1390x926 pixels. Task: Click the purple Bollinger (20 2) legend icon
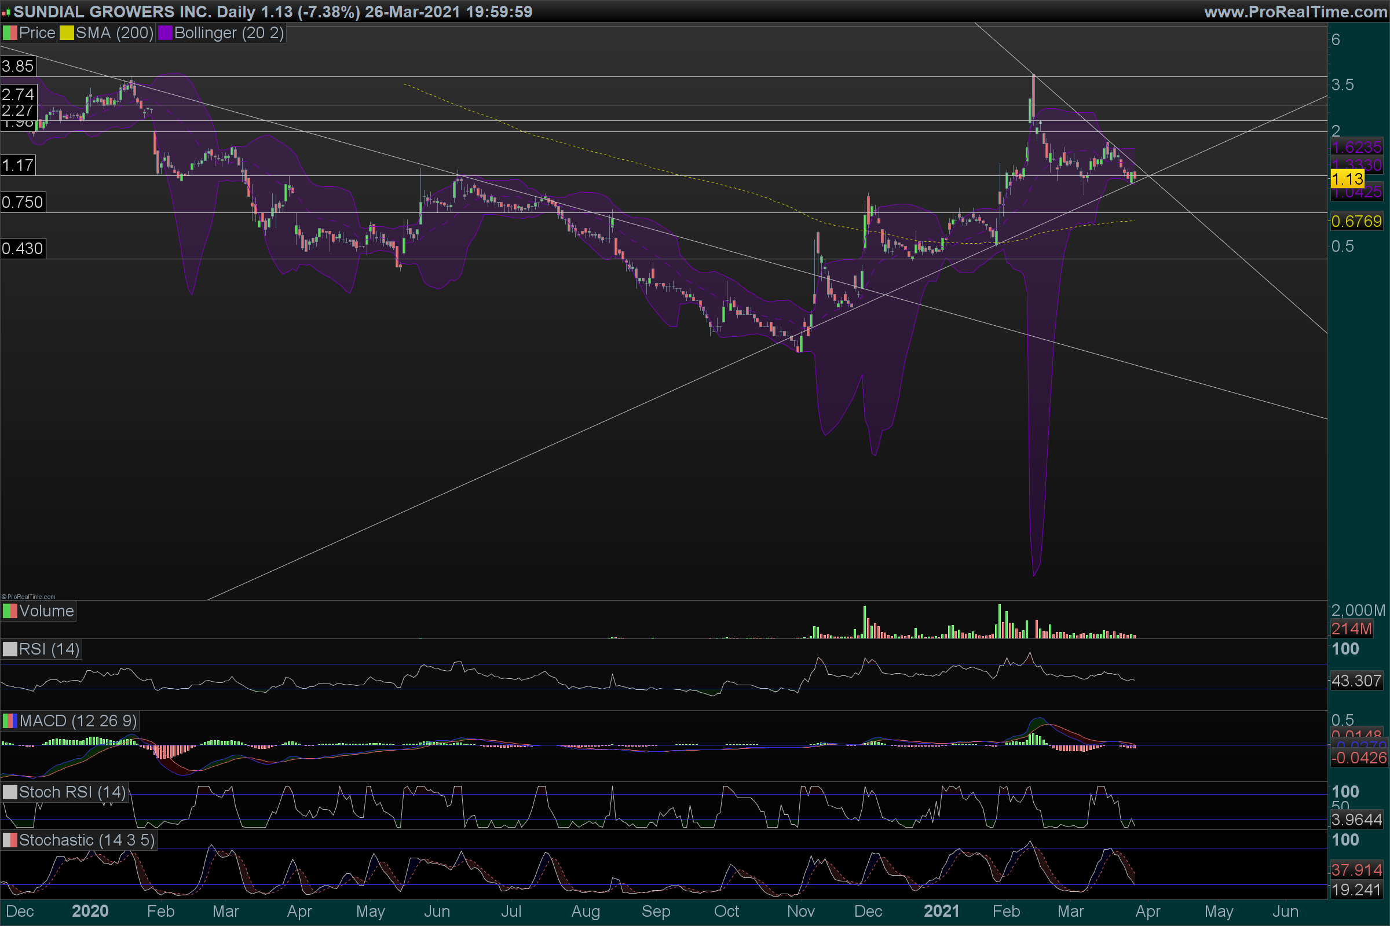(165, 33)
